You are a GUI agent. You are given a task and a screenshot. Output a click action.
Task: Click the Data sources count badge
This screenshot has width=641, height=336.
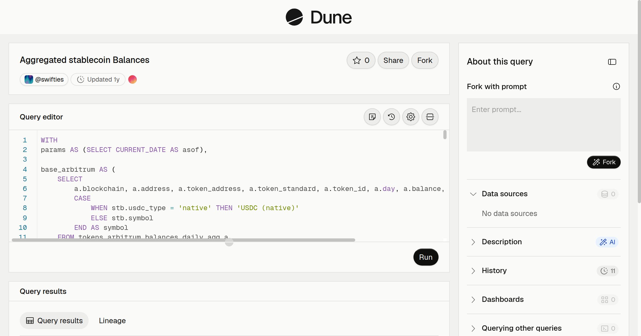click(608, 194)
